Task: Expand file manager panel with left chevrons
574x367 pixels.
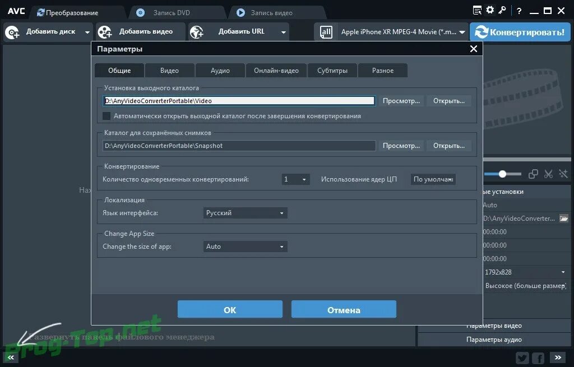Action: pos(11,357)
